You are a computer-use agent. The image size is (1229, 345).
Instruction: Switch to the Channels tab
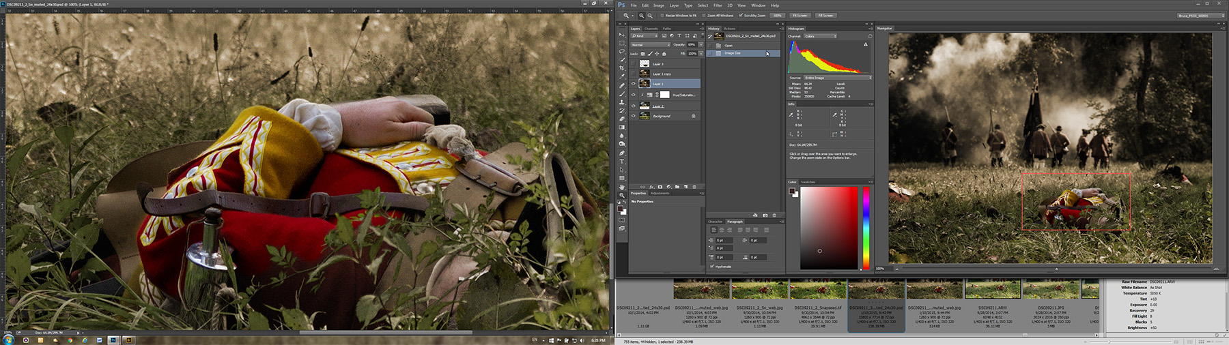(651, 29)
